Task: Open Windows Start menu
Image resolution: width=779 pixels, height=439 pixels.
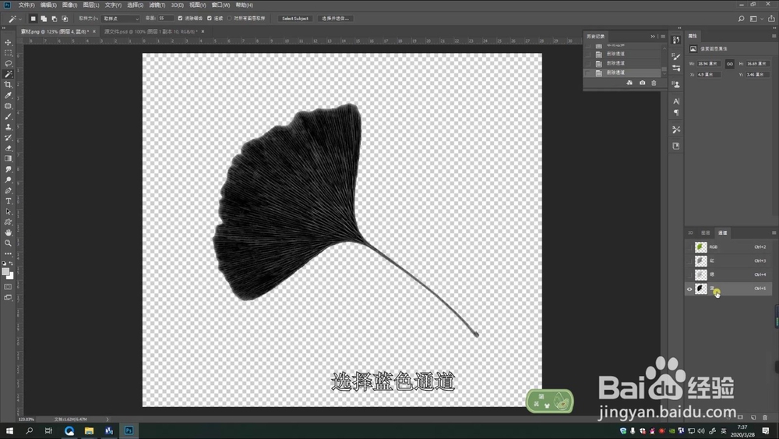Action: click(9, 430)
